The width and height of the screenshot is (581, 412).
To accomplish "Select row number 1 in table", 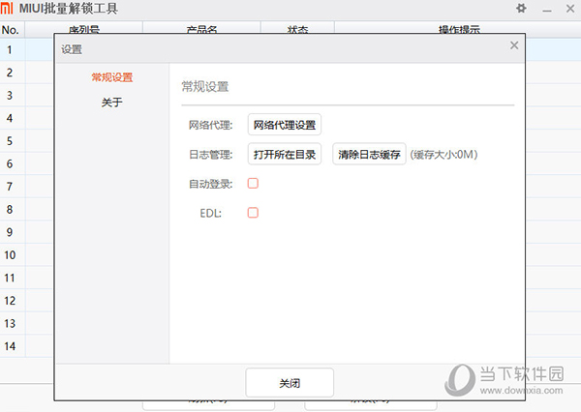I will point(10,49).
